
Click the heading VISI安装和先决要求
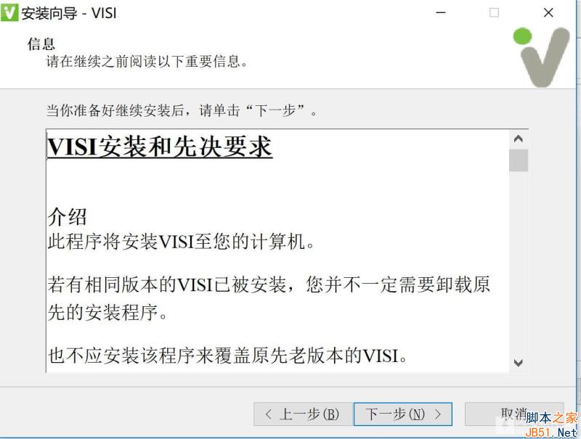[x=160, y=147]
